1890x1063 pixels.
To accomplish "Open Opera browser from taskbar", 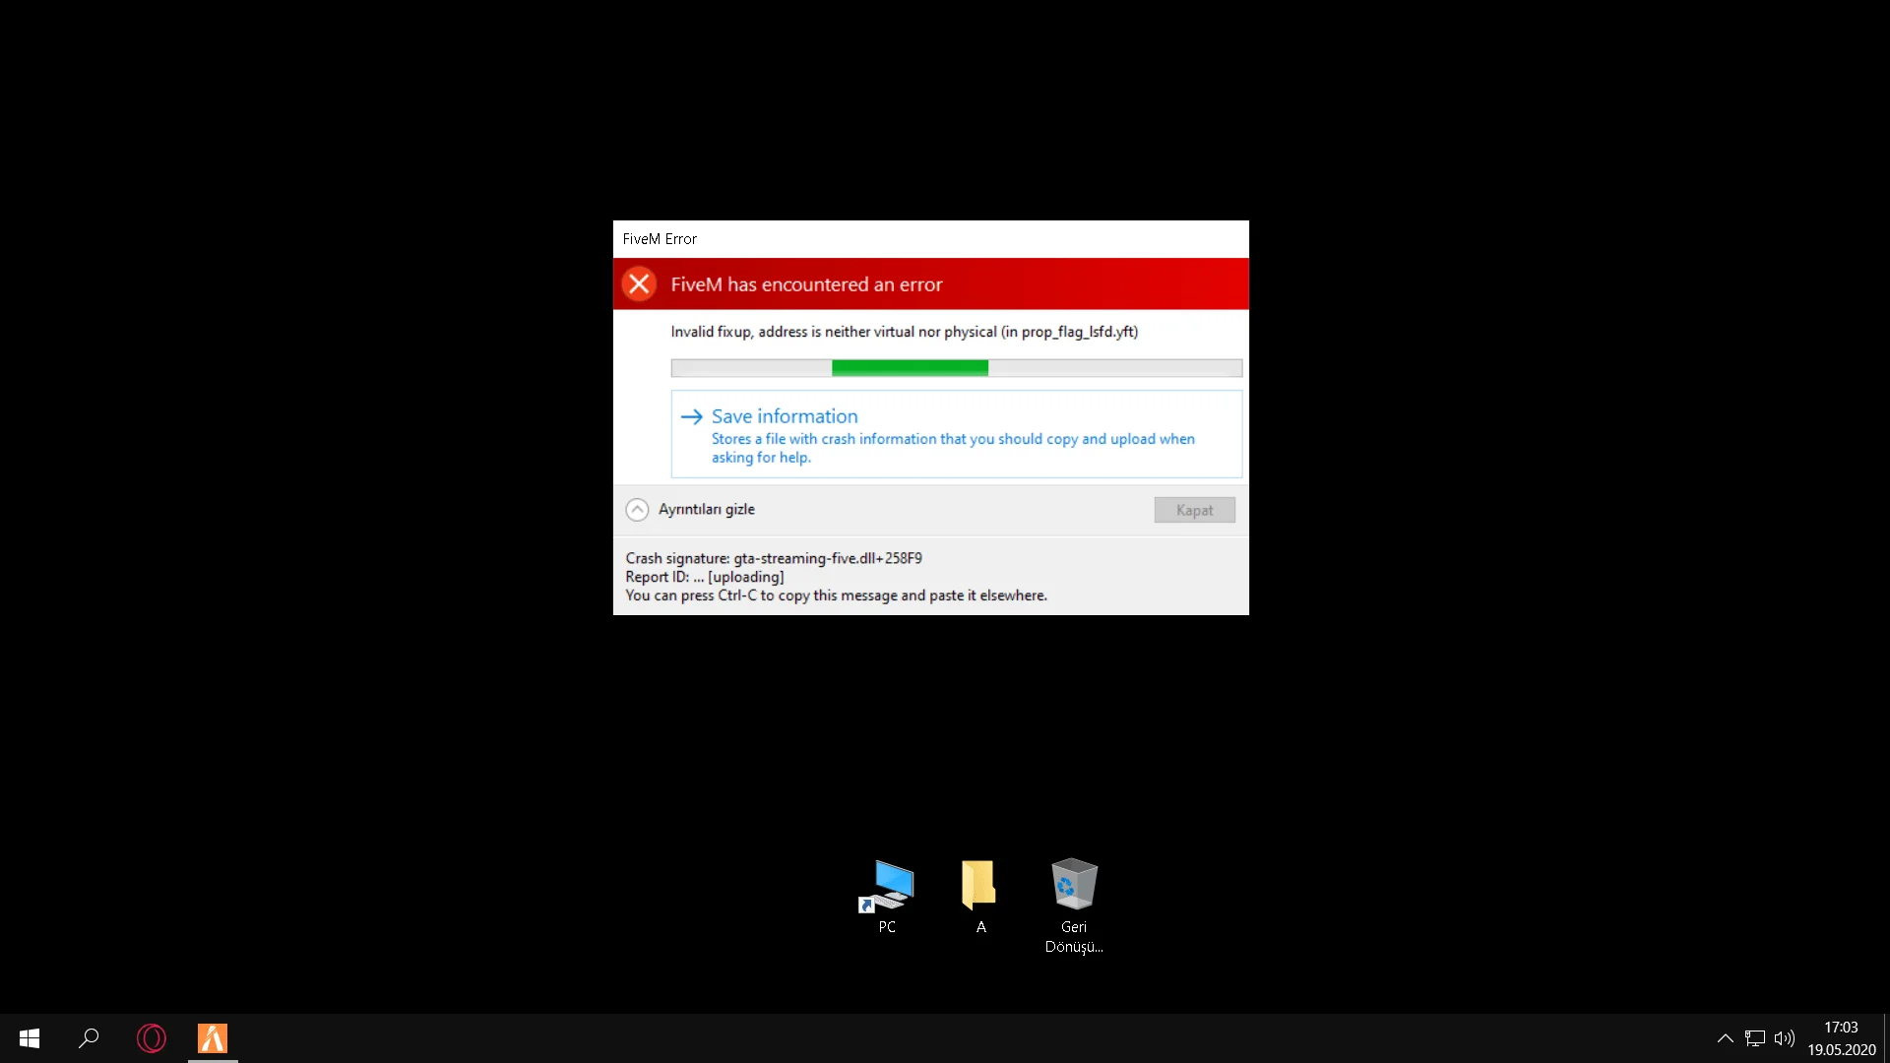I will (152, 1038).
